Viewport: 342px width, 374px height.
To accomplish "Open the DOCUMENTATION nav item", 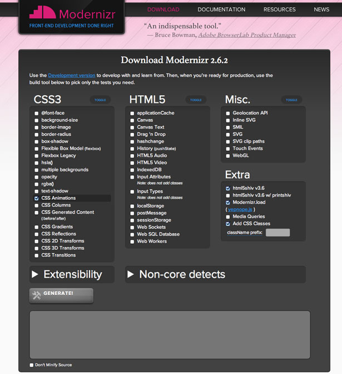I will (221, 9).
